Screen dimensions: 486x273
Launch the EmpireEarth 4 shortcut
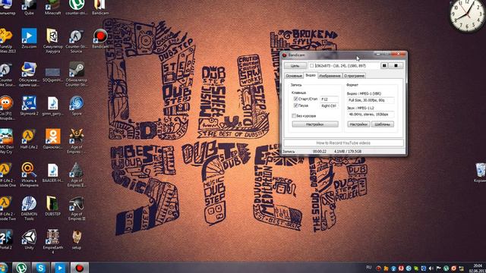click(x=52, y=241)
